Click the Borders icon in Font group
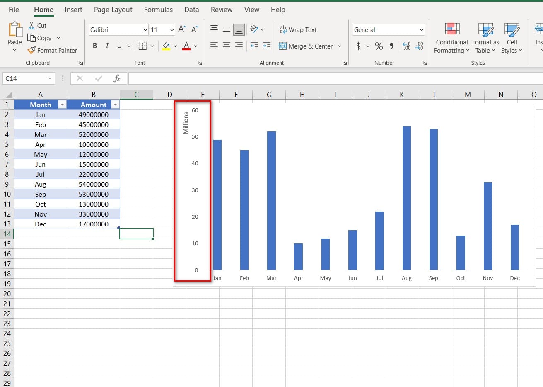The height and width of the screenshot is (387, 543). 142,46
